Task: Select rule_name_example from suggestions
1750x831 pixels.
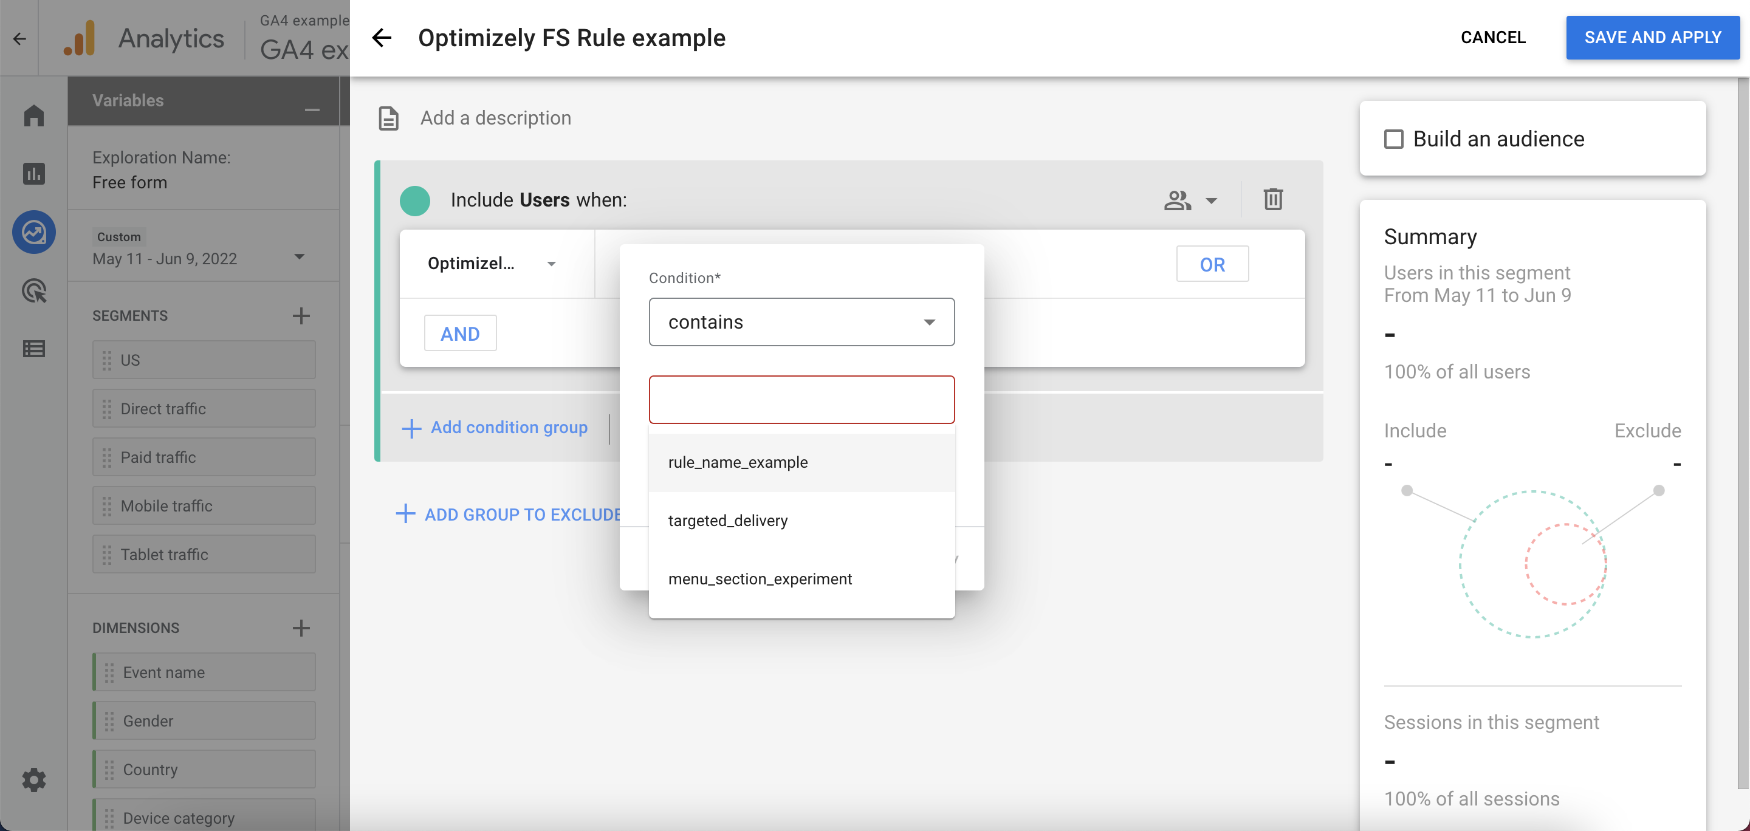Action: point(738,460)
